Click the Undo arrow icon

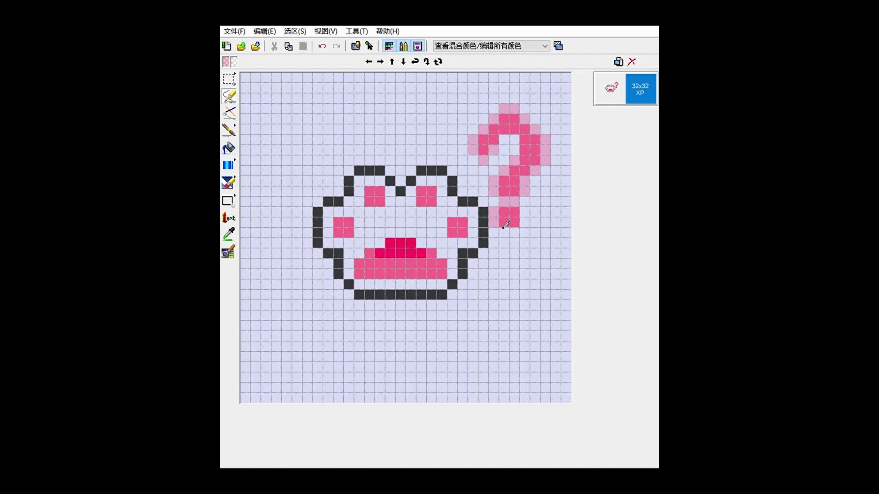322,46
